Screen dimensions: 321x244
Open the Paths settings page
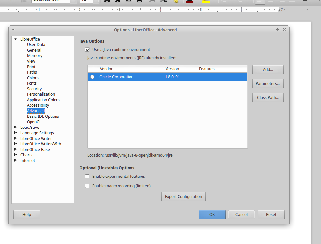click(x=32, y=72)
